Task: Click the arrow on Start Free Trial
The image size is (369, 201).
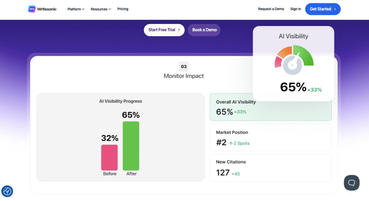Action: point(179,30)
